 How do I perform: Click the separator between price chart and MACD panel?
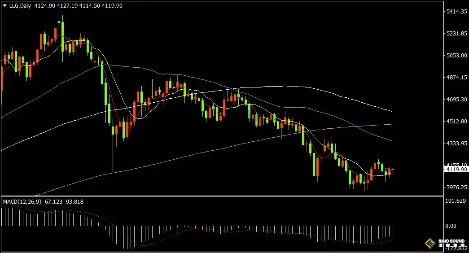pyautogui.click(x=222, y=196)
